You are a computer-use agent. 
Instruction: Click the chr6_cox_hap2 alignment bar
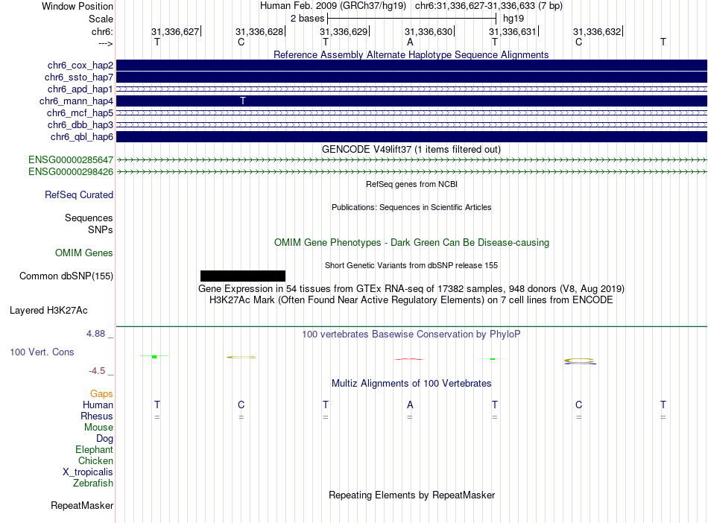click(x=411, y=66)
